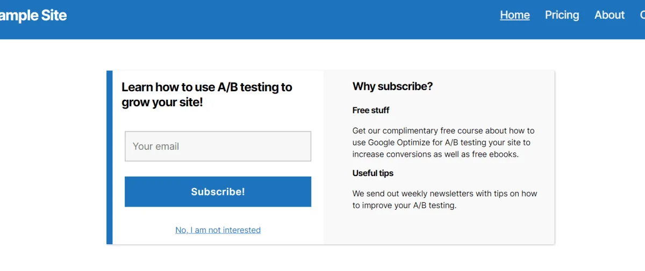Select the cut-off nav item after About
Screen dimensions: 645x271
click(x=642, y=15)
